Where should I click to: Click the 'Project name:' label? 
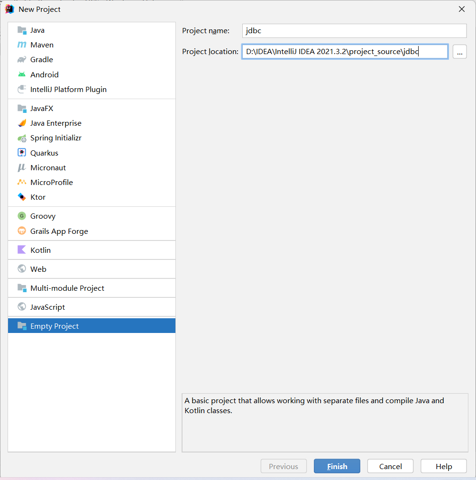[x=206, y=31]
